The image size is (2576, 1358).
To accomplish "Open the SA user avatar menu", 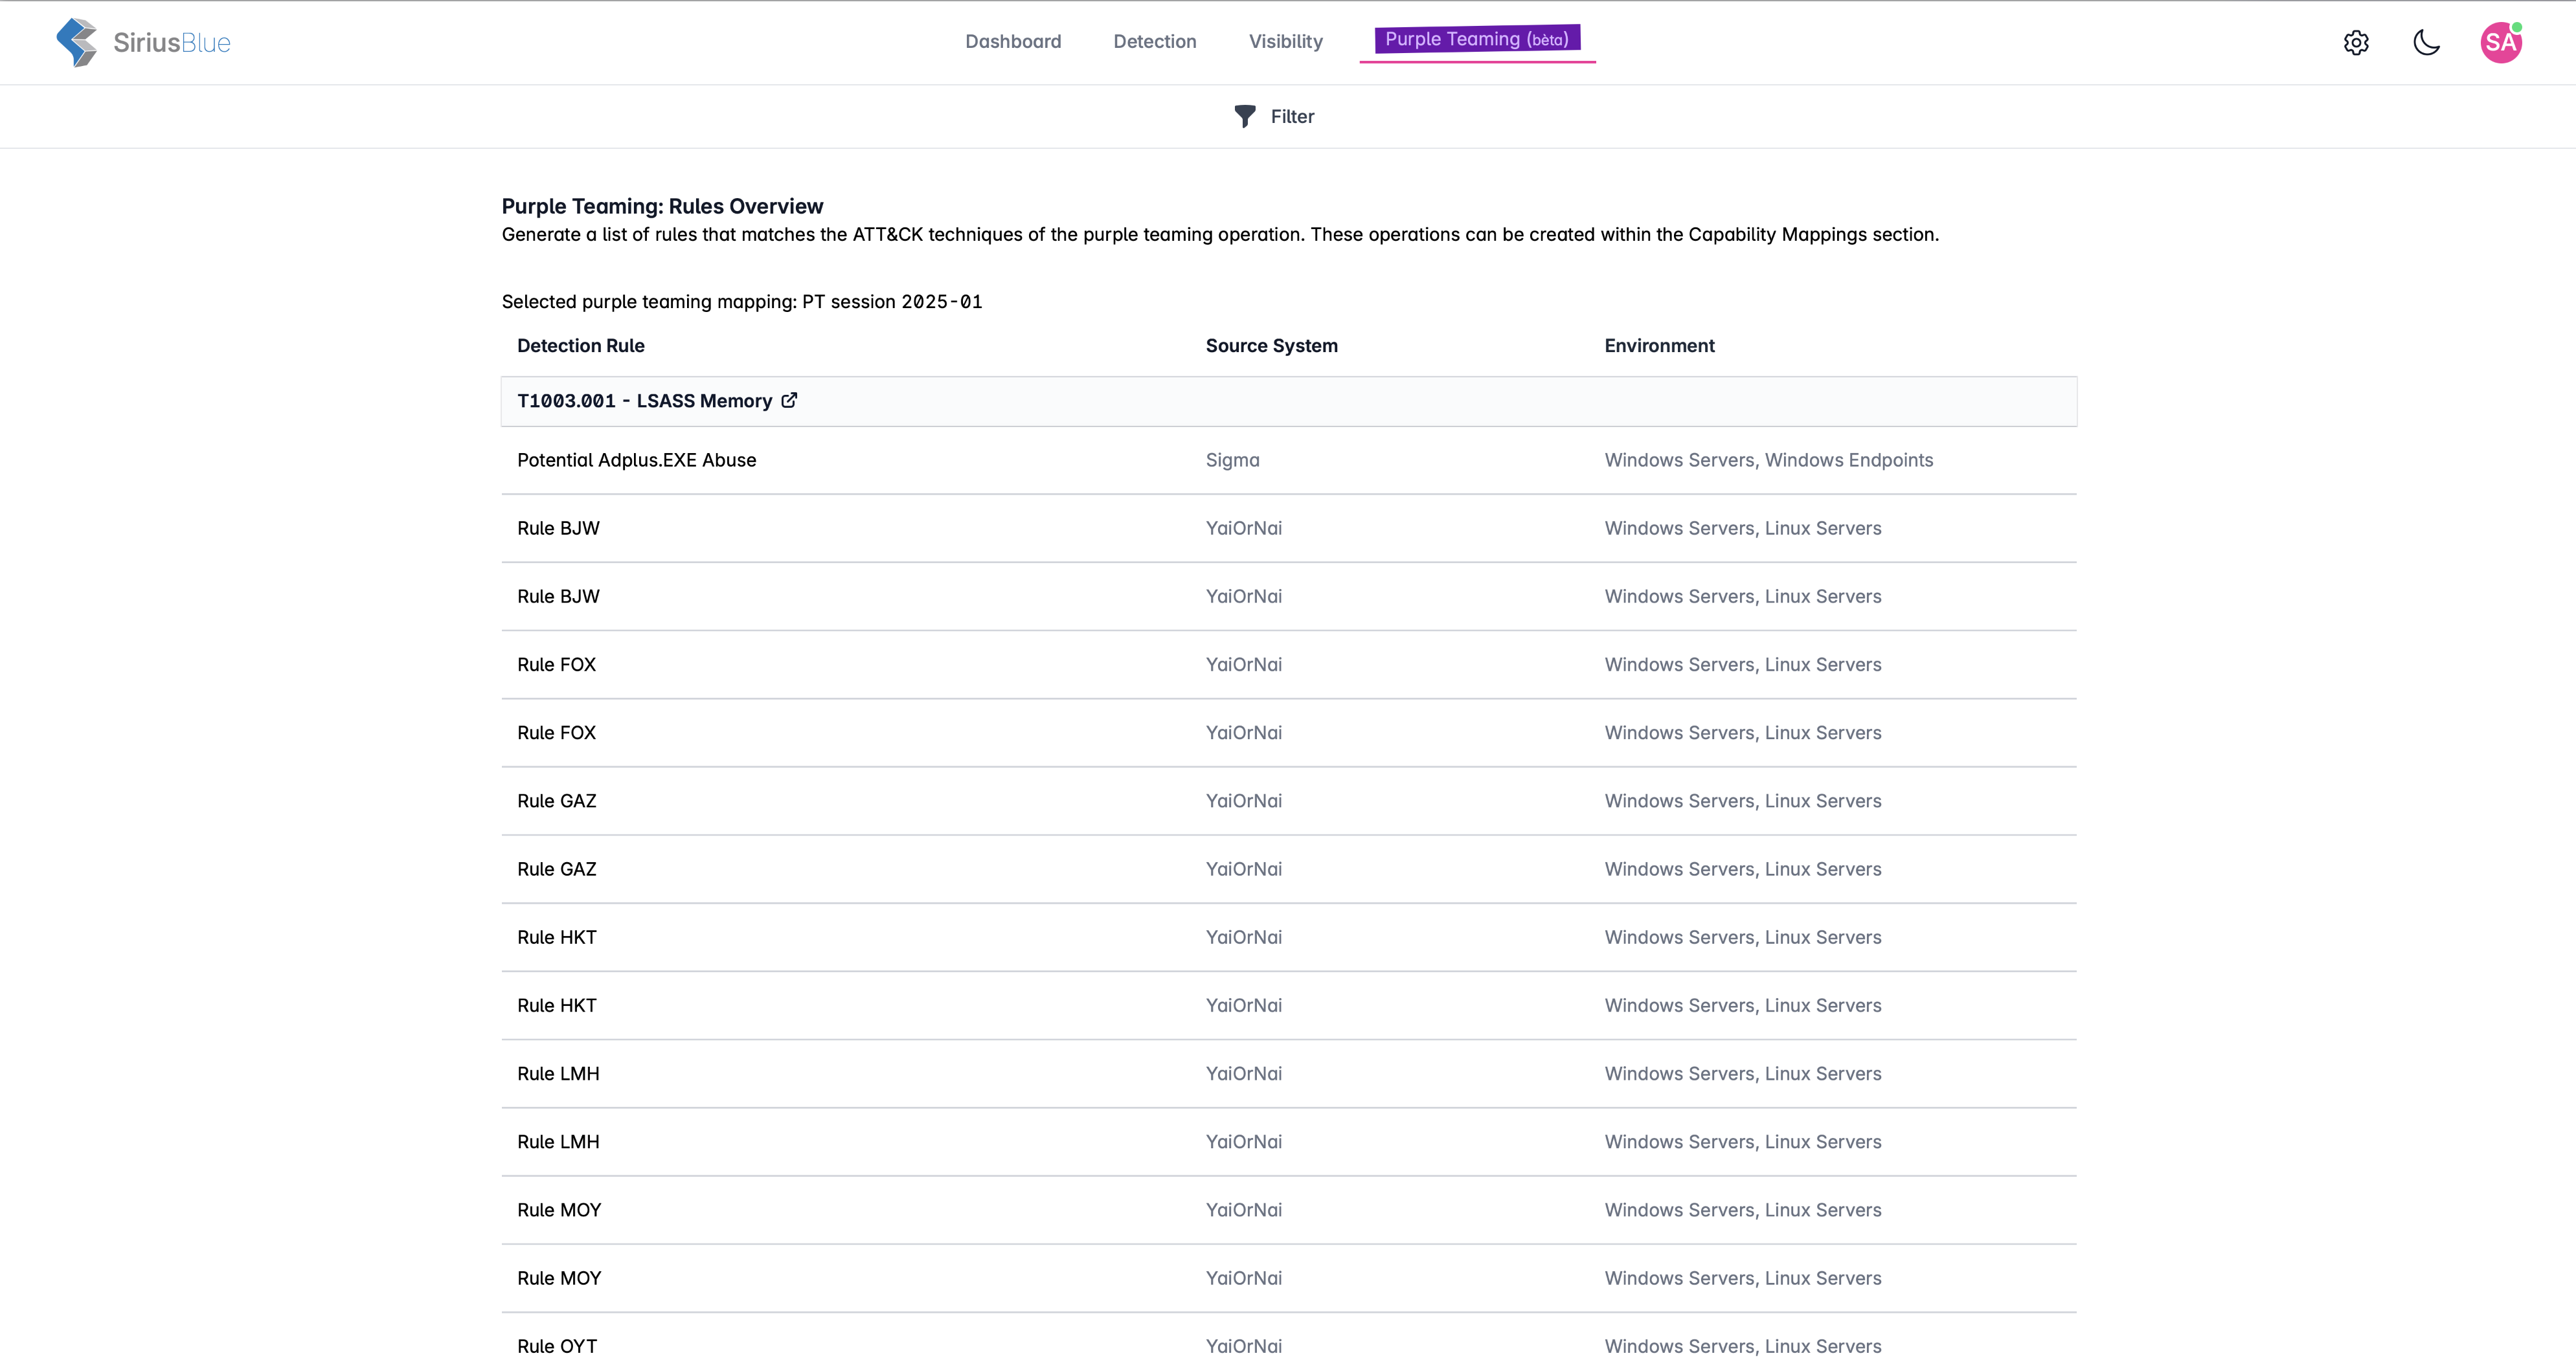I will pyautogui.click(x=2500, y=42).
